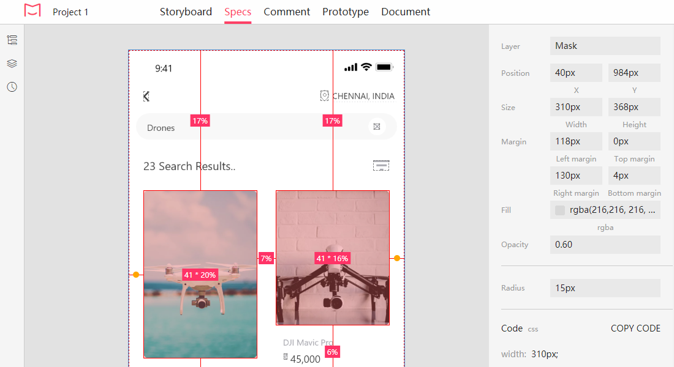Go to the Prototype tab
This screenshot has width=674, height=367.
pyautogui.click(x=346, y=12)
